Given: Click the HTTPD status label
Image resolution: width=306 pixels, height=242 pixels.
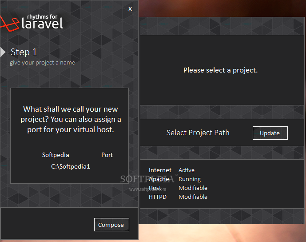Looking at the screenshot, I should [x=158, y=197].
